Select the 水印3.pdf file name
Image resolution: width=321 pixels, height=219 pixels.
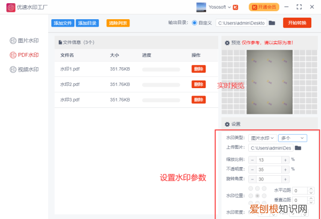click(70, 100)
